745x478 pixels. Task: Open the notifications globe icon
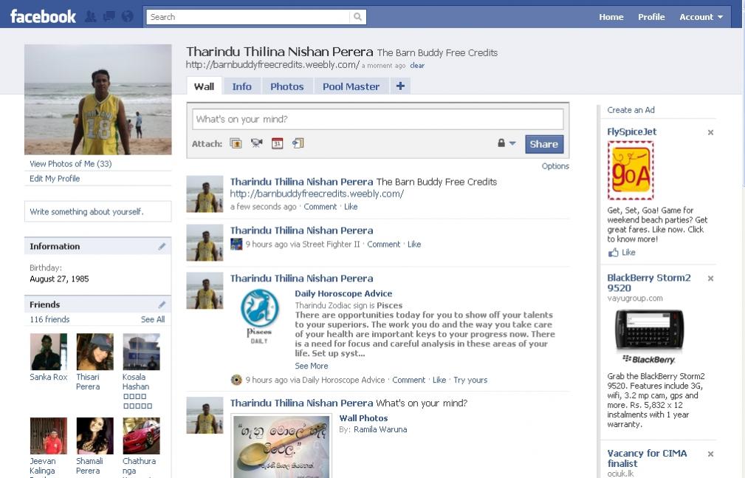click(127, 17)
